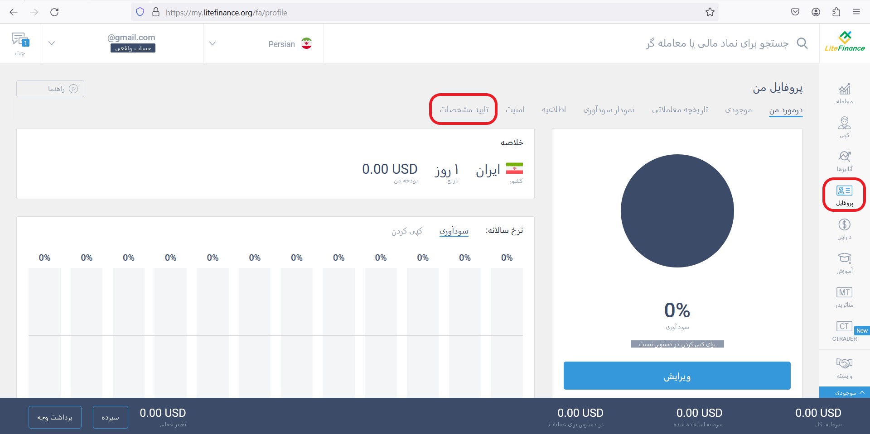This screenshot has height=434, width=870.
Task: Switch to درمورد من tab
Action: click(786, 110)
